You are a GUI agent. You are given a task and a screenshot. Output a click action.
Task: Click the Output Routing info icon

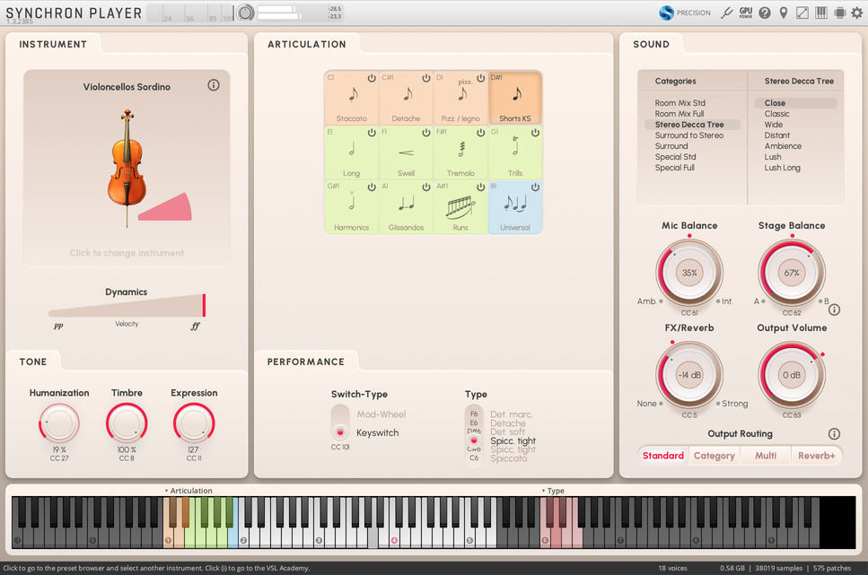pyautogui.click(x=834, y=434)
